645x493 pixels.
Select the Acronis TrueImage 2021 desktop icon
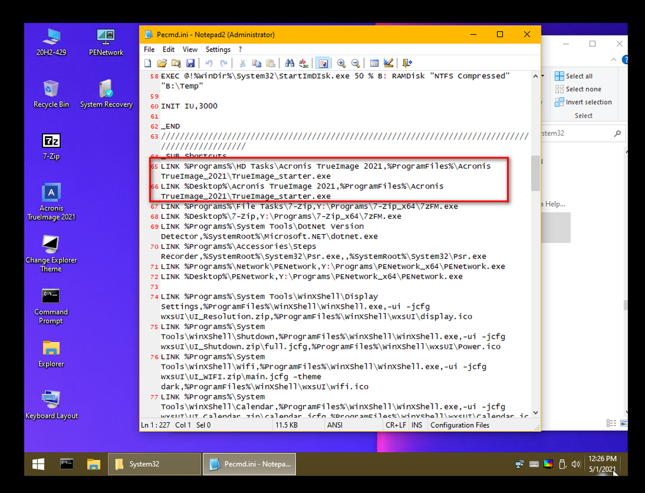click(x=51, y=202)
